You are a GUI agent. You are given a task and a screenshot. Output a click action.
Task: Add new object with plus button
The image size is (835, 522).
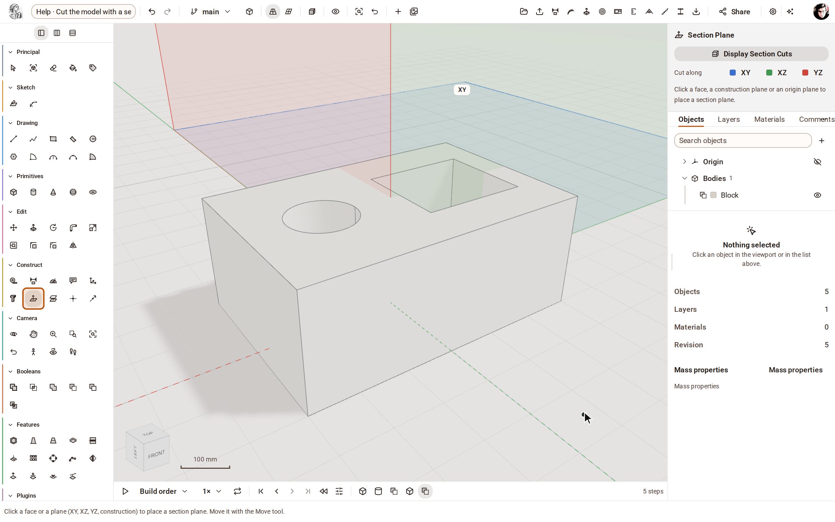click(821, 141)
